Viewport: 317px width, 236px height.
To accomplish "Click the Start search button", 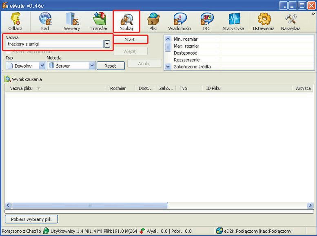I will [130, 39].
